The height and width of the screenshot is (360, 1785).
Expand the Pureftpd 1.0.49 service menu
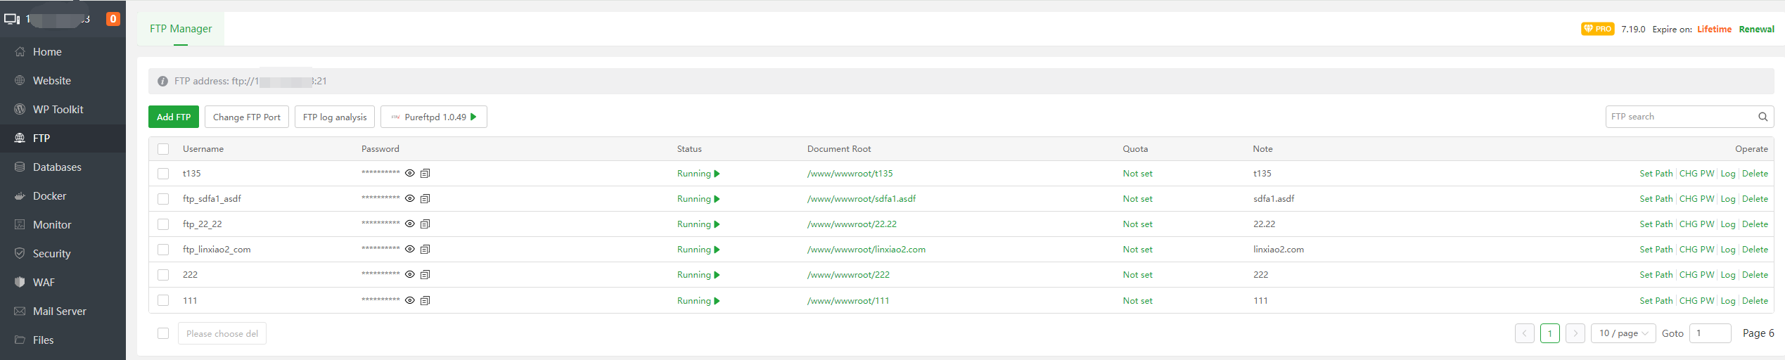click(x=434, y=117)
